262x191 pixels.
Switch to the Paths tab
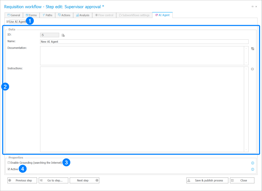[47, 15]
